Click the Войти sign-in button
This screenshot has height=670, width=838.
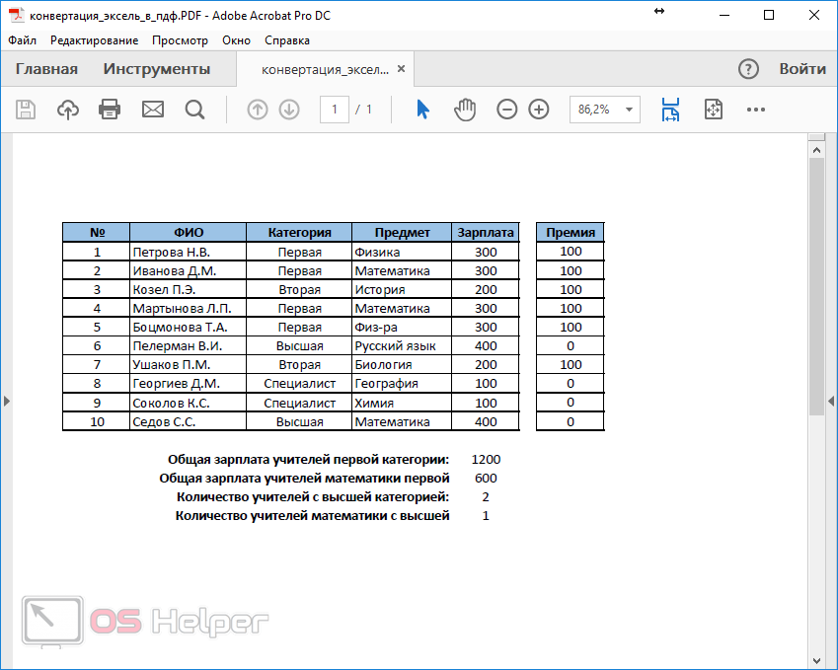click(x=802, y=69)
